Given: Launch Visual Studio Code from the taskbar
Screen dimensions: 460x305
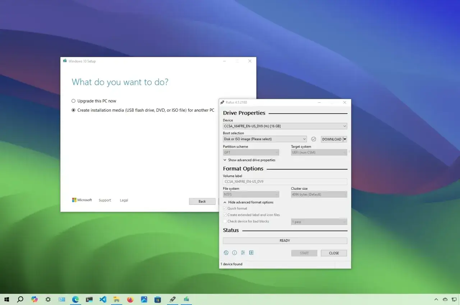Looking at the screenshot, I should [103, 299].
